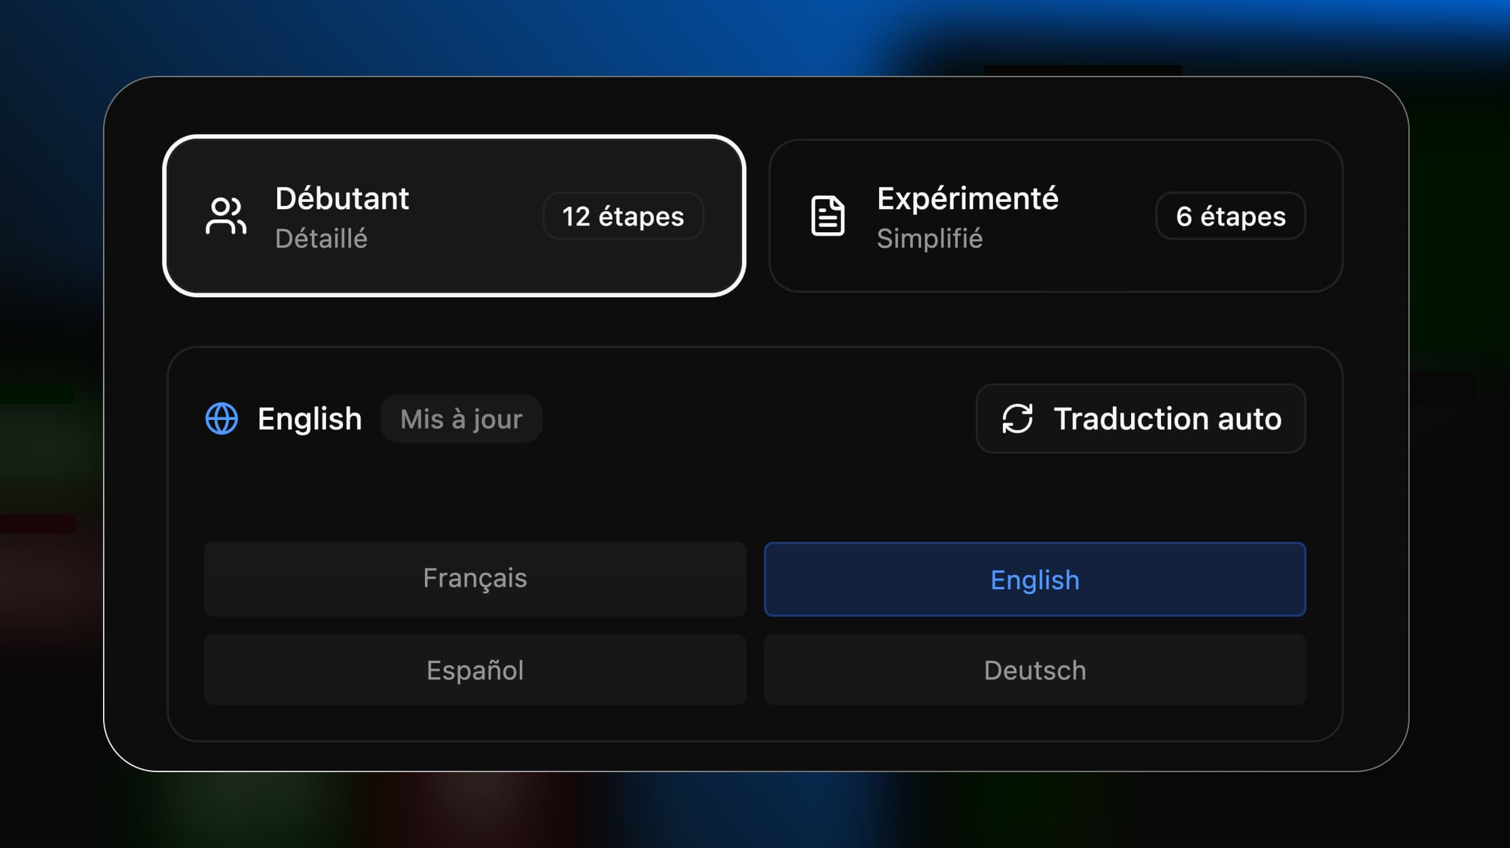
Task: Select Français as the language
Action: [x=474, y=579]
